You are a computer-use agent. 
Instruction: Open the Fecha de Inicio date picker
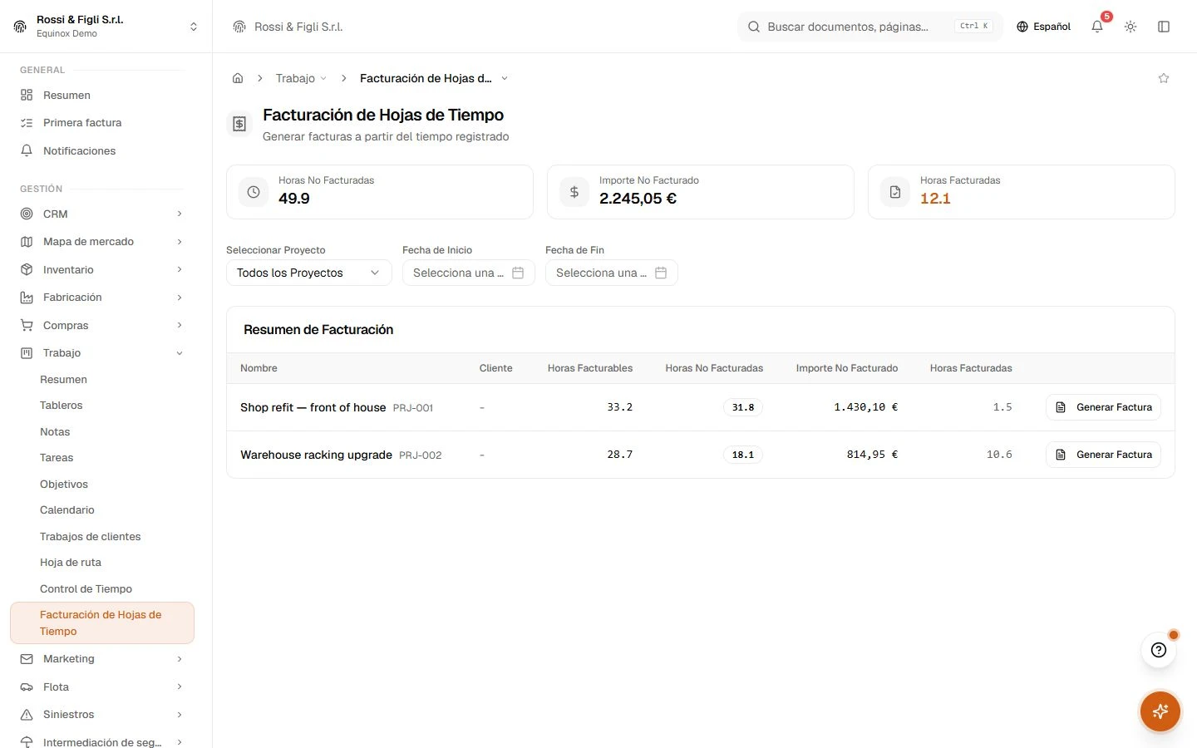pos(469,273)
